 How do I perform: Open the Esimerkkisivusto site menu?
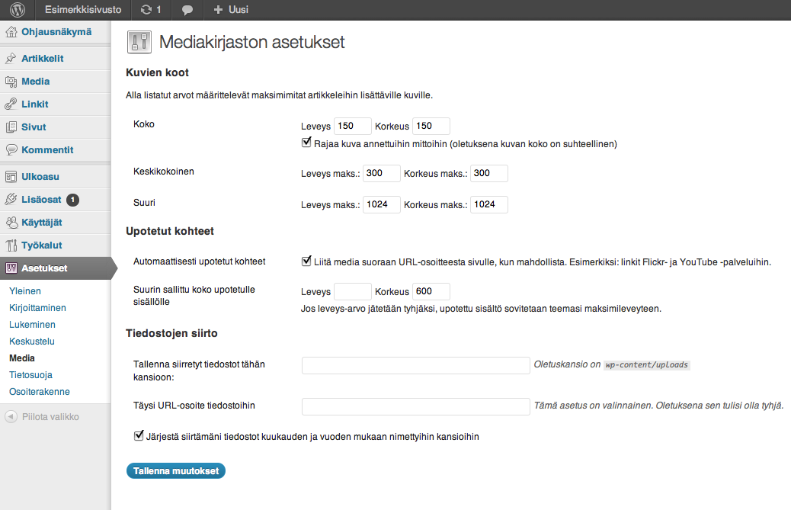pos(83,10)
